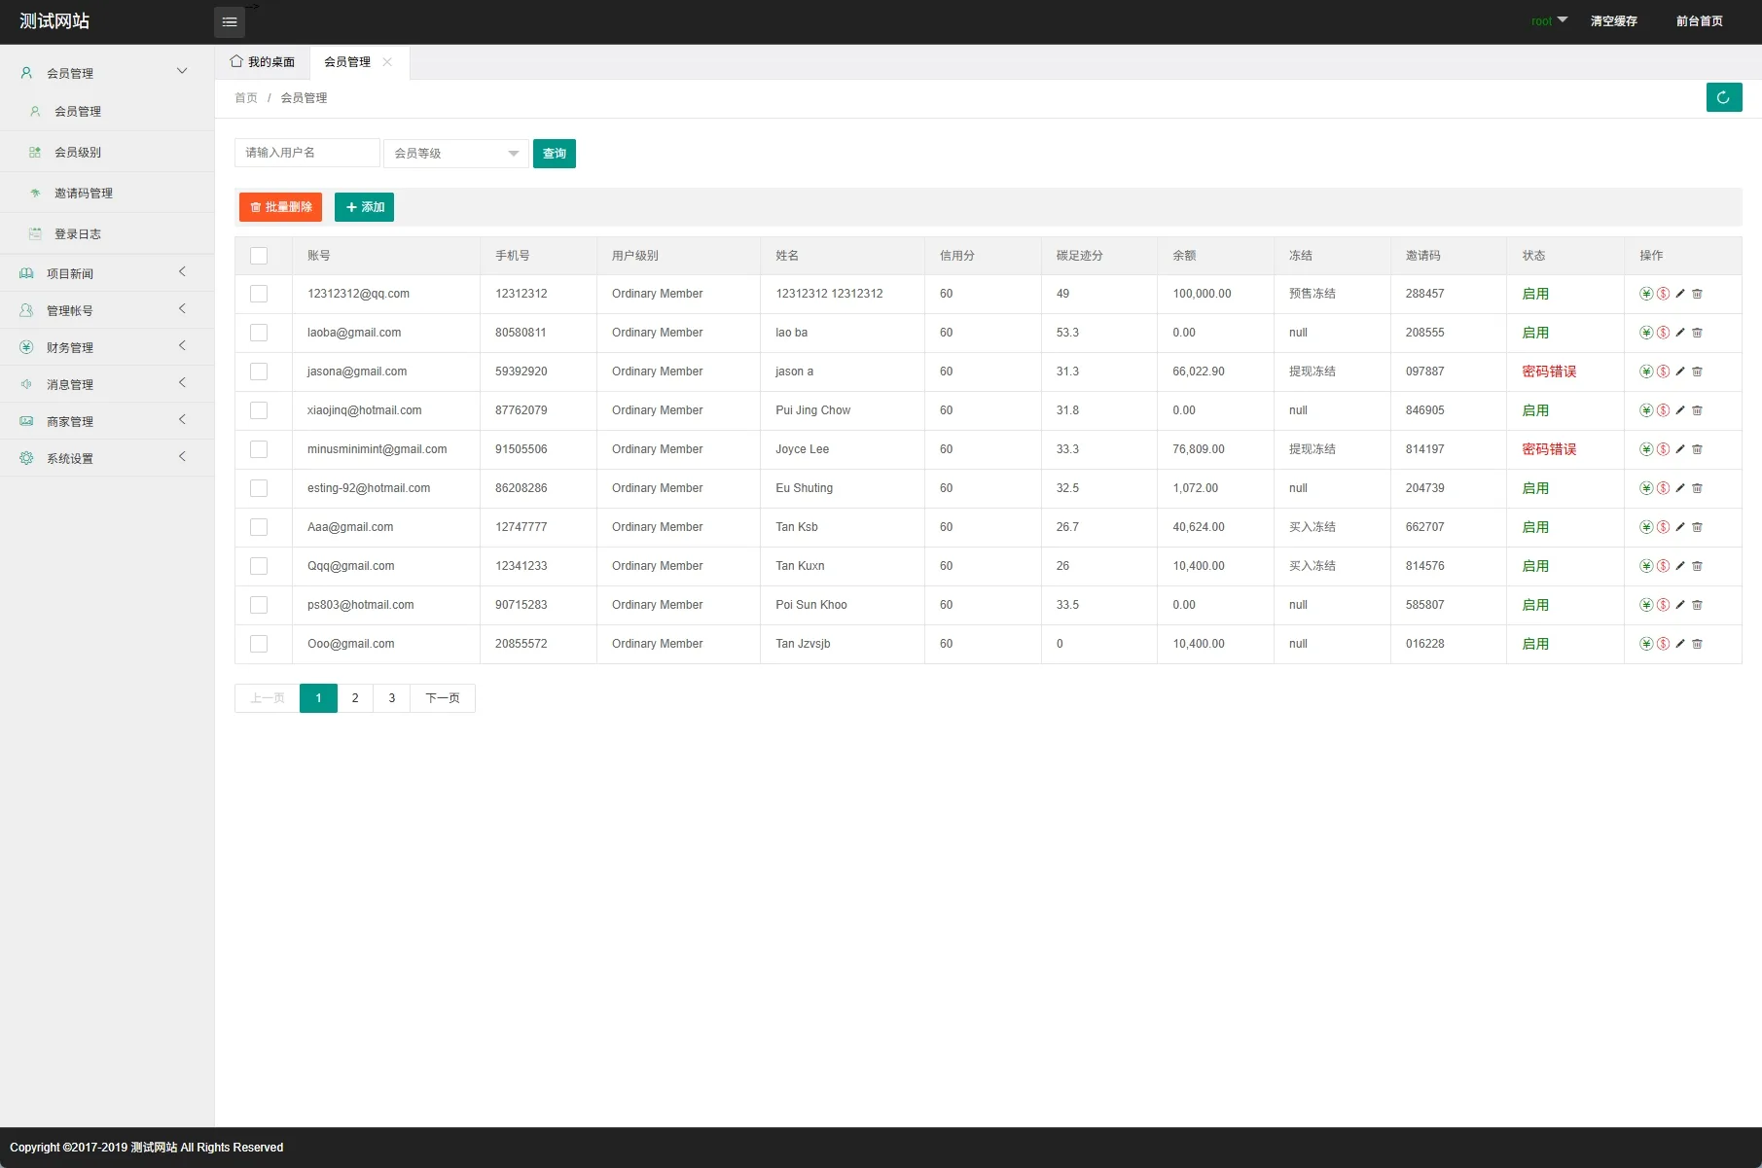This screenshot has width=1762, height=1168.
Task: Edit the xiaojinq@hotmail.com member via pencil icon
Action: [1680, 410]
